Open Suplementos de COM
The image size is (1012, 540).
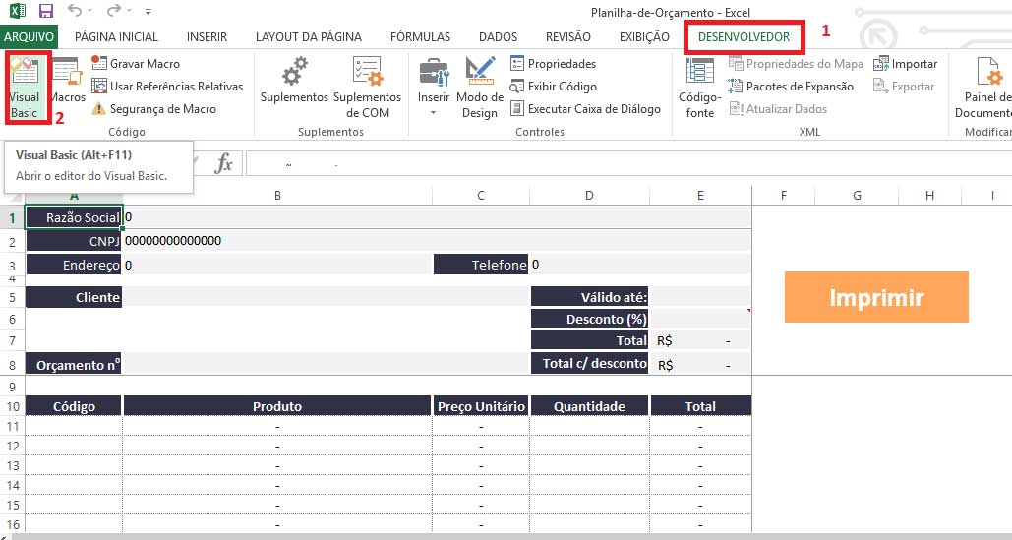[367, 87]
